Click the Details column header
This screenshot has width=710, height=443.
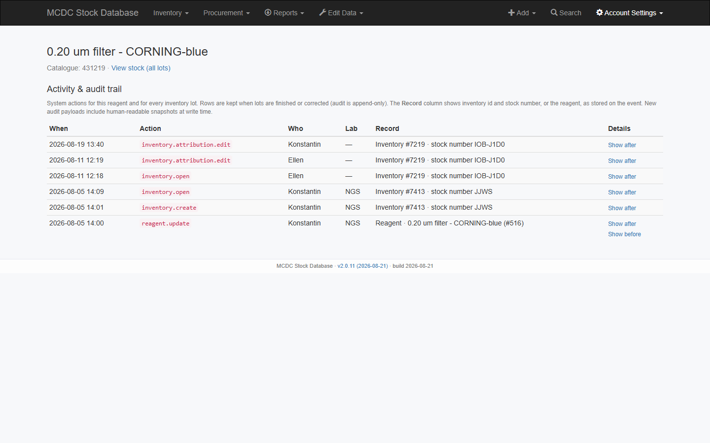pos(619,128)
